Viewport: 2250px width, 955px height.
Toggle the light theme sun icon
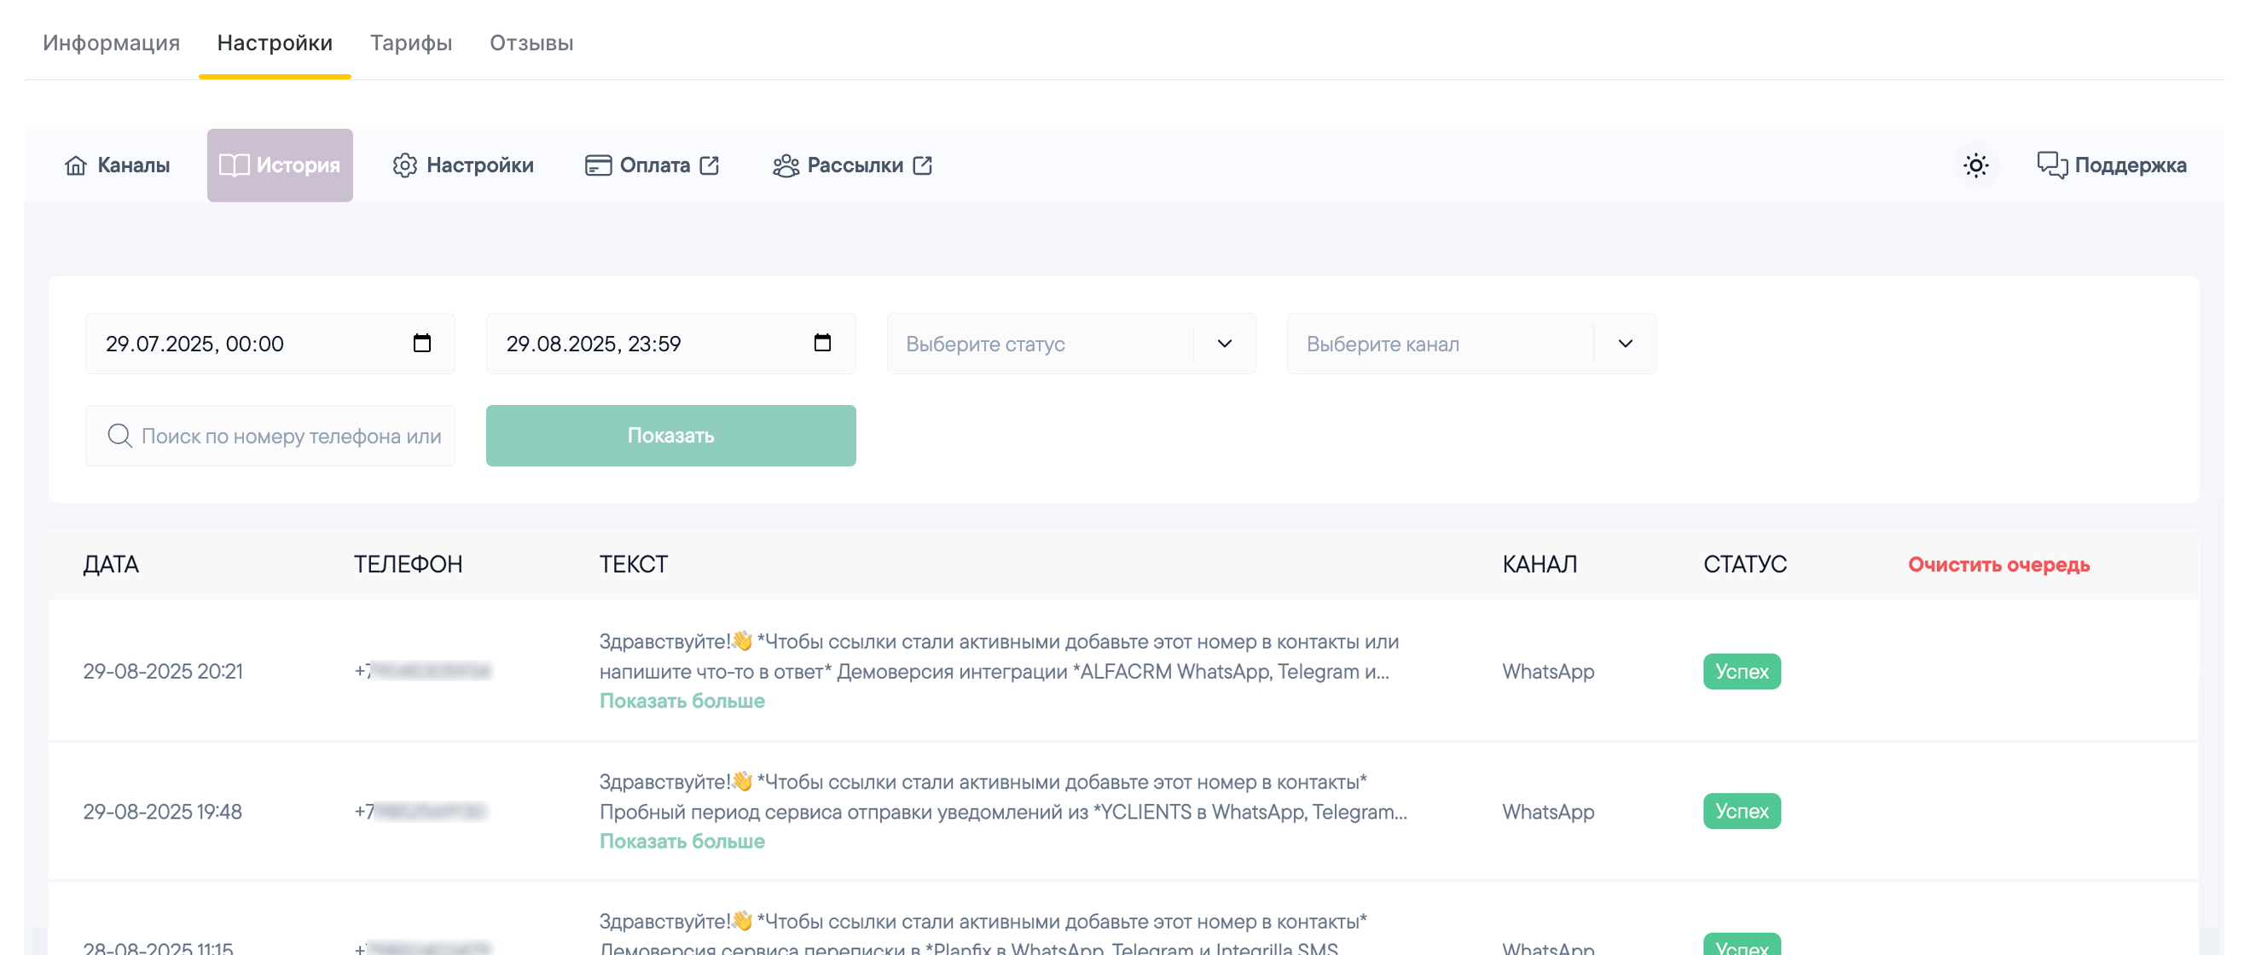click(1975, 166)
